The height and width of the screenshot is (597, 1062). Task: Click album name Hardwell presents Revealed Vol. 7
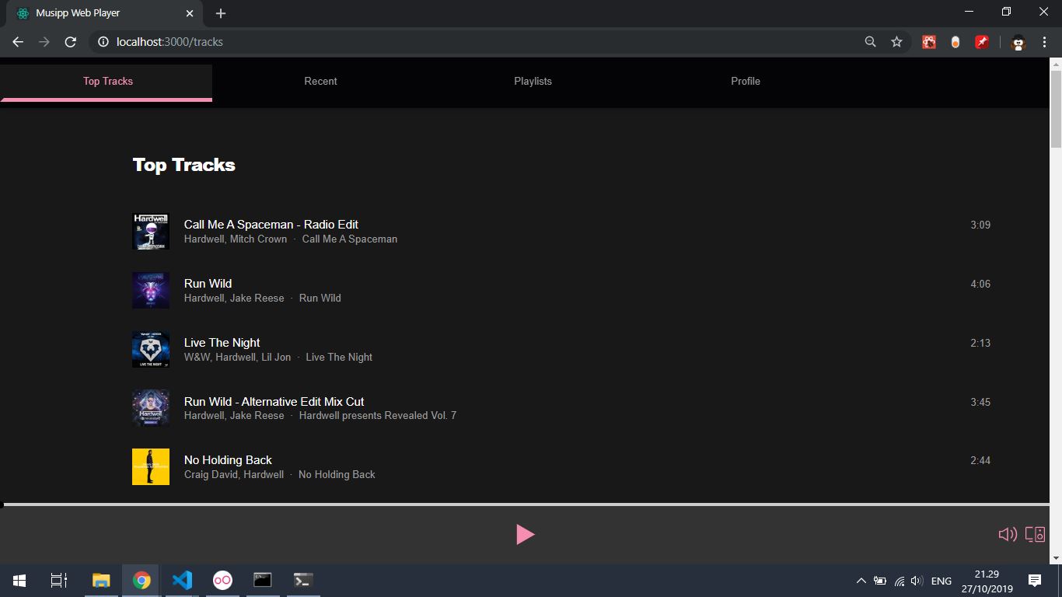pos(377,415)
